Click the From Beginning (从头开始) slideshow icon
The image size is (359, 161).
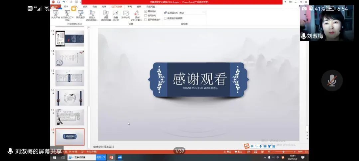coord(56,14)
